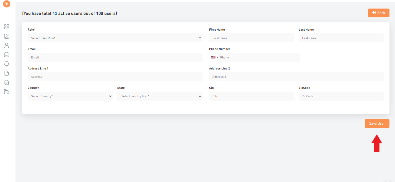Open notifications via the bell icon
Screen dimensions: 395x182
tap(7, 64)
